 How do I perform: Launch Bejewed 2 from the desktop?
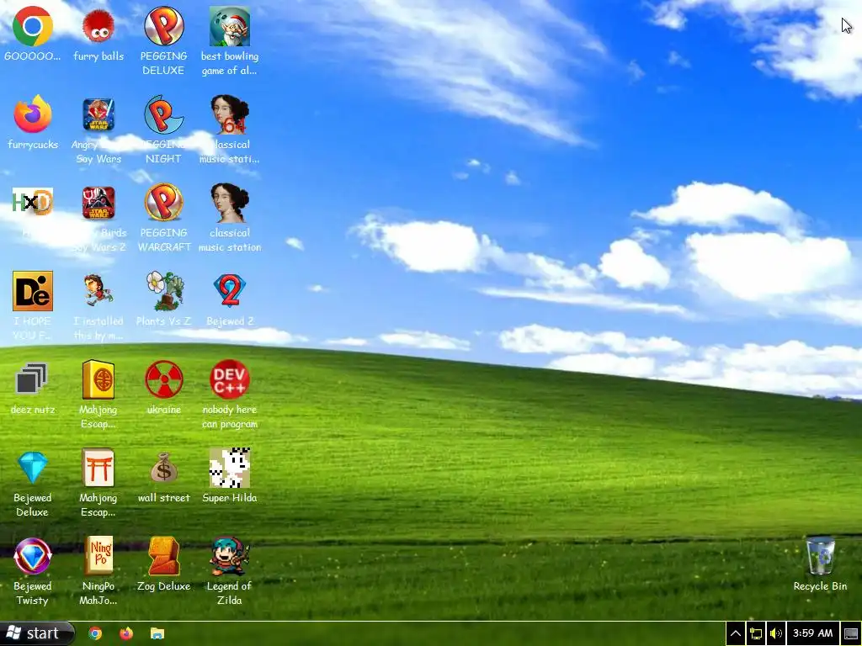230,290
